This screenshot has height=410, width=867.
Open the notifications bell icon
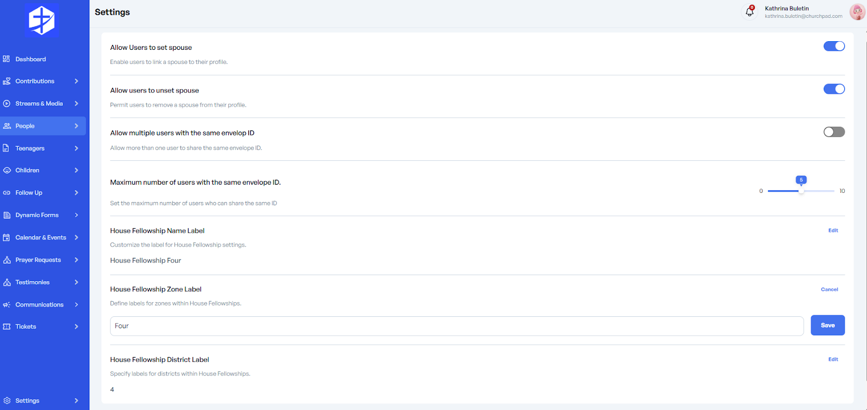749,12
